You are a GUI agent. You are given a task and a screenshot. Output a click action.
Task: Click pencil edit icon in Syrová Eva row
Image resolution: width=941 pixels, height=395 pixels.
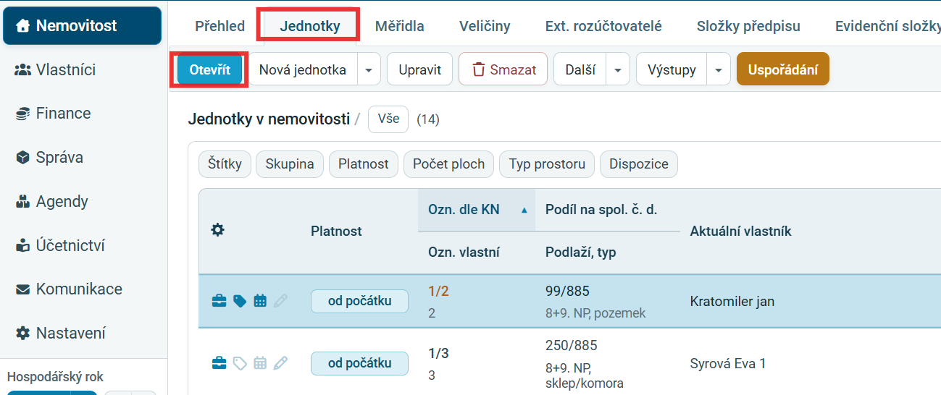(x=280, y=363)
